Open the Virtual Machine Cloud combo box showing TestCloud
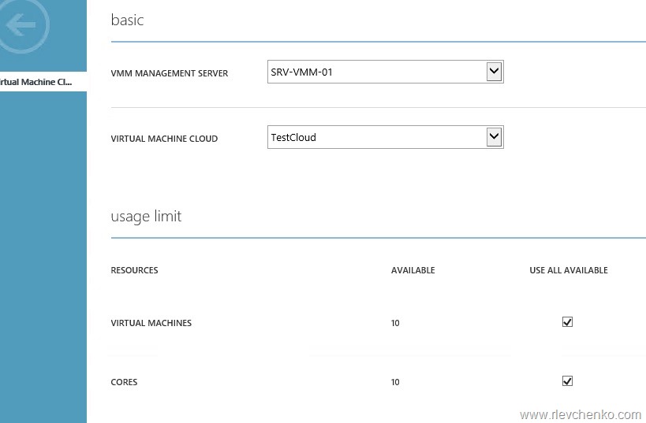Image resolution: width=646 pixels, height=423 pixels. (377, 137)
